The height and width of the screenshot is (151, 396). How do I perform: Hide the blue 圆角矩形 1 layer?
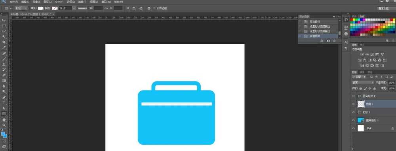353,120
